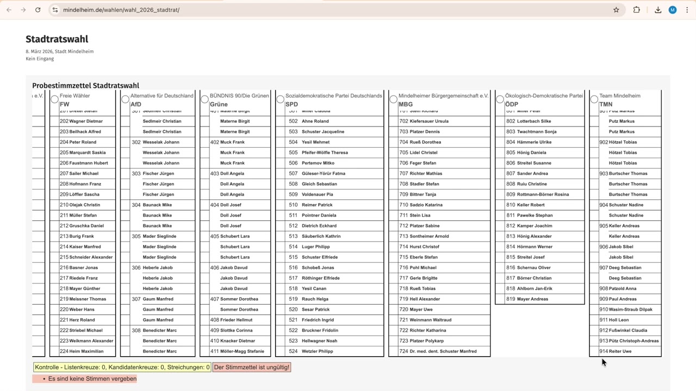Select the AfD list circle
The width and height of the screenshot is (696, 391).
[125, 99]
